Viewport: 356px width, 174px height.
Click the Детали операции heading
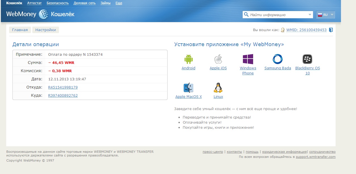36,44
